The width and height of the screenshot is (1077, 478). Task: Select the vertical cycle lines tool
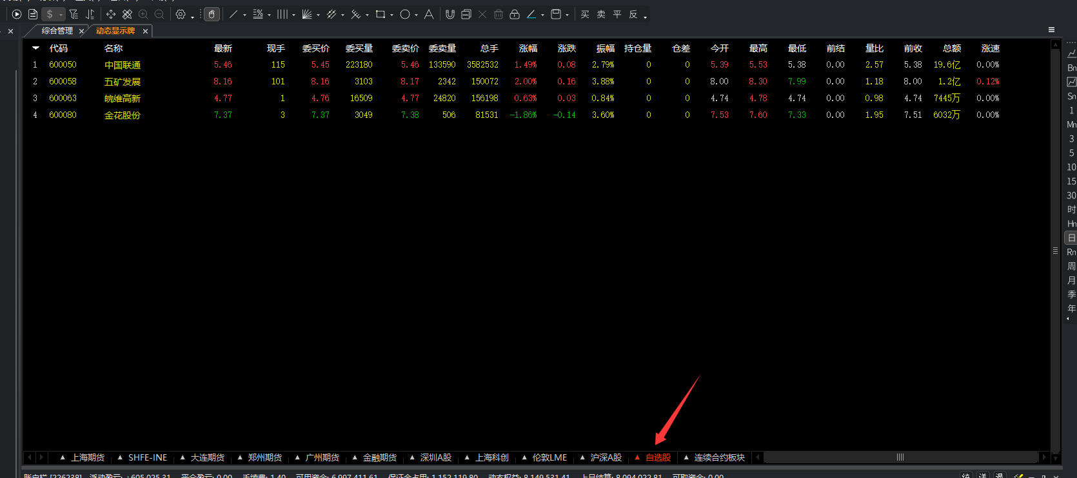point(282,14)
